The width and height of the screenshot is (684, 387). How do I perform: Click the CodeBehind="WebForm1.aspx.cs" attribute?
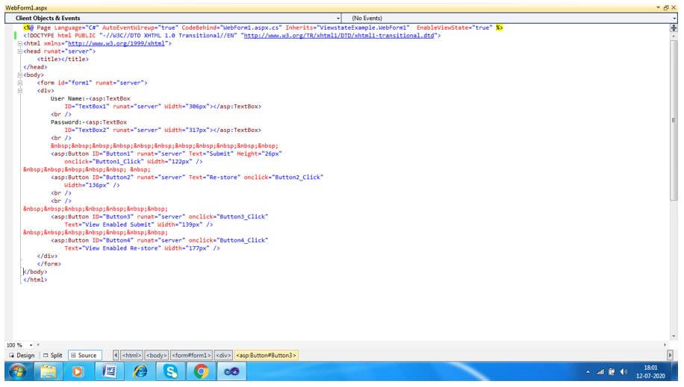pos(232,28)
